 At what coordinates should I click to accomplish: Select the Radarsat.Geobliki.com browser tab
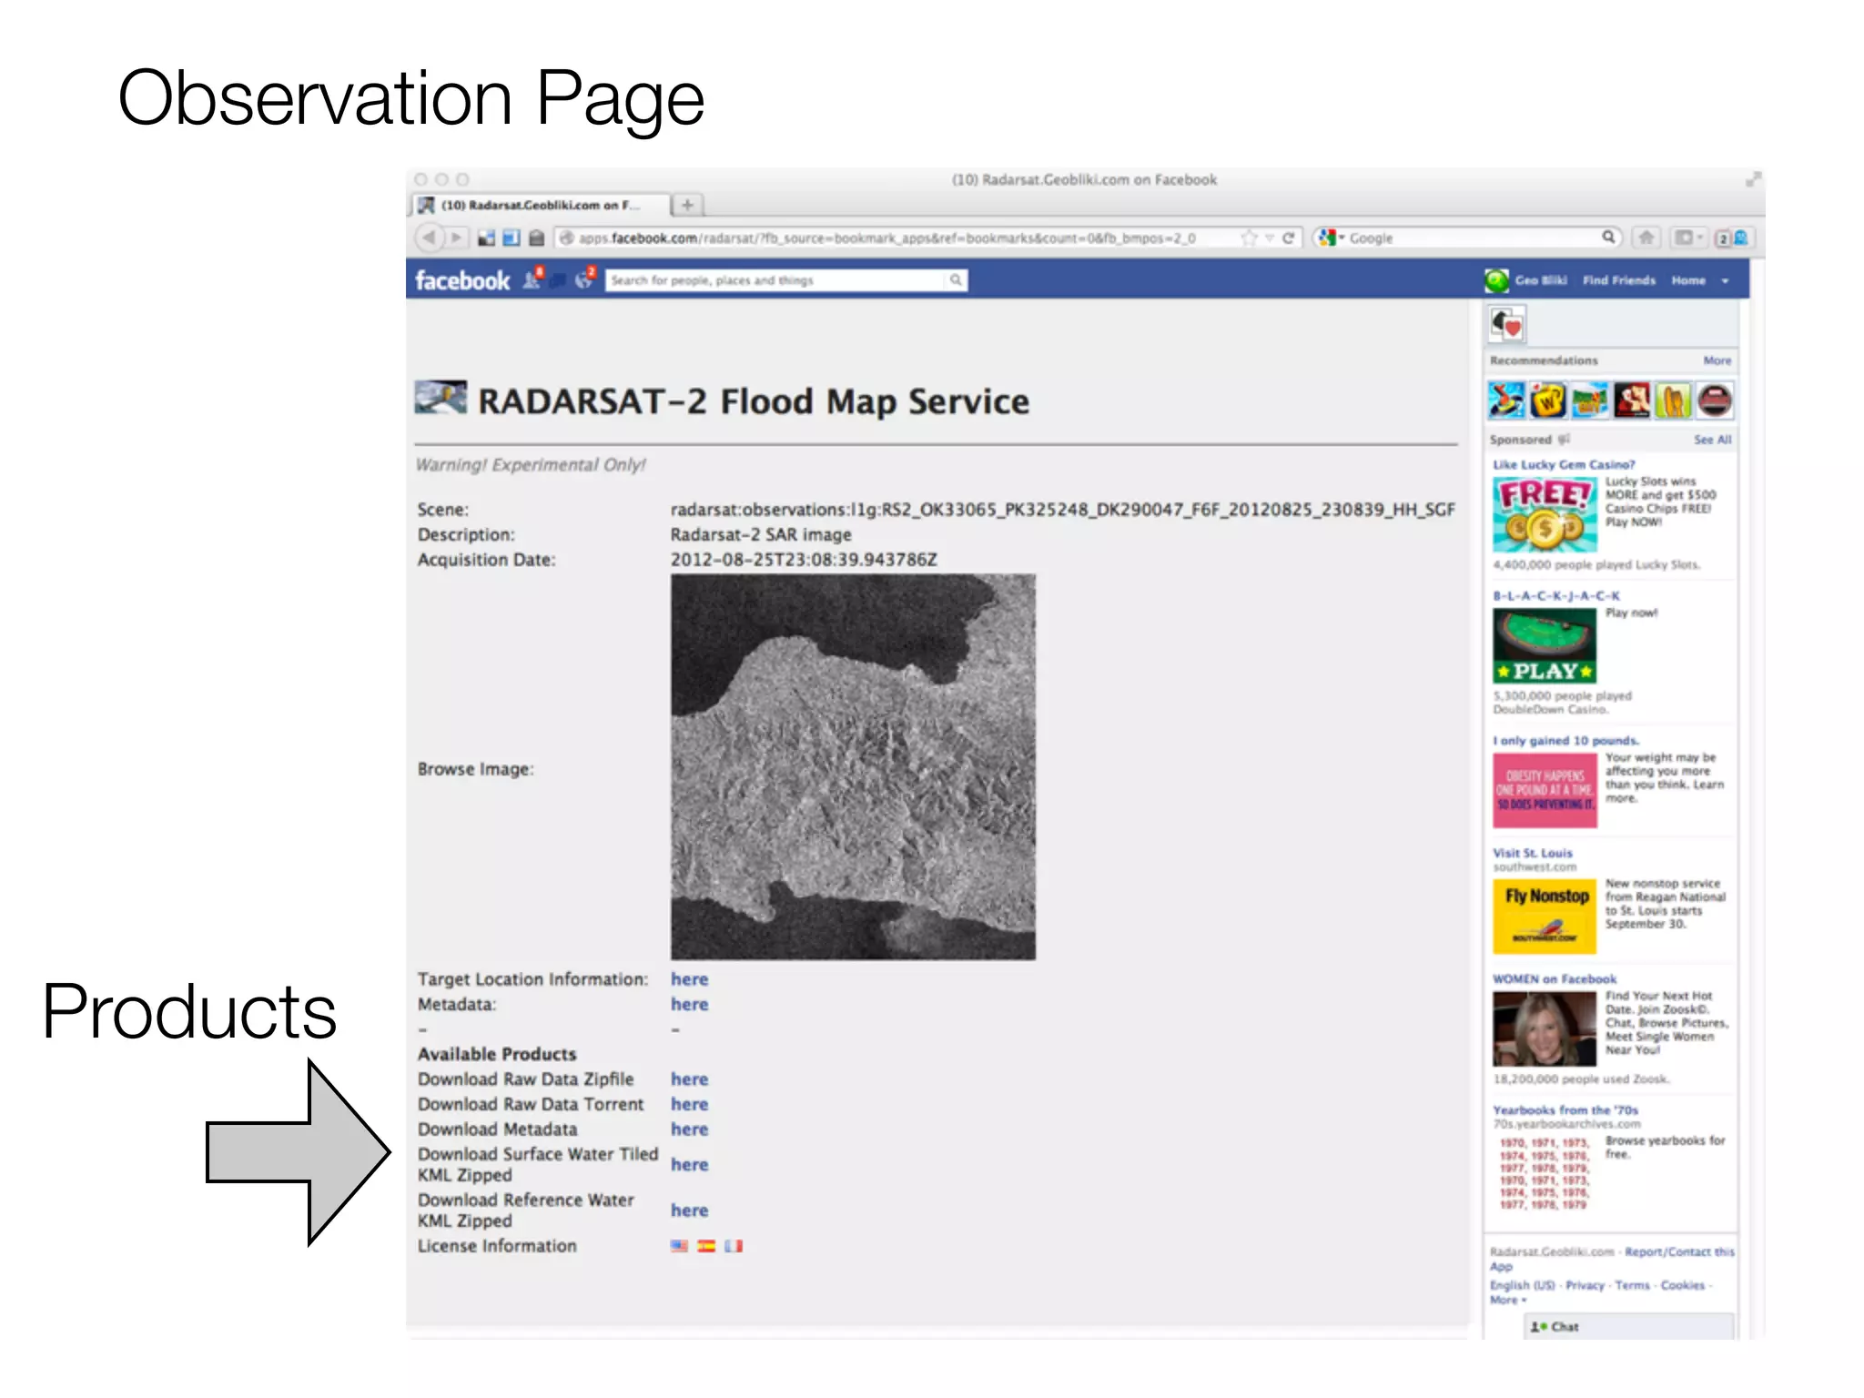tap(541, 205)
